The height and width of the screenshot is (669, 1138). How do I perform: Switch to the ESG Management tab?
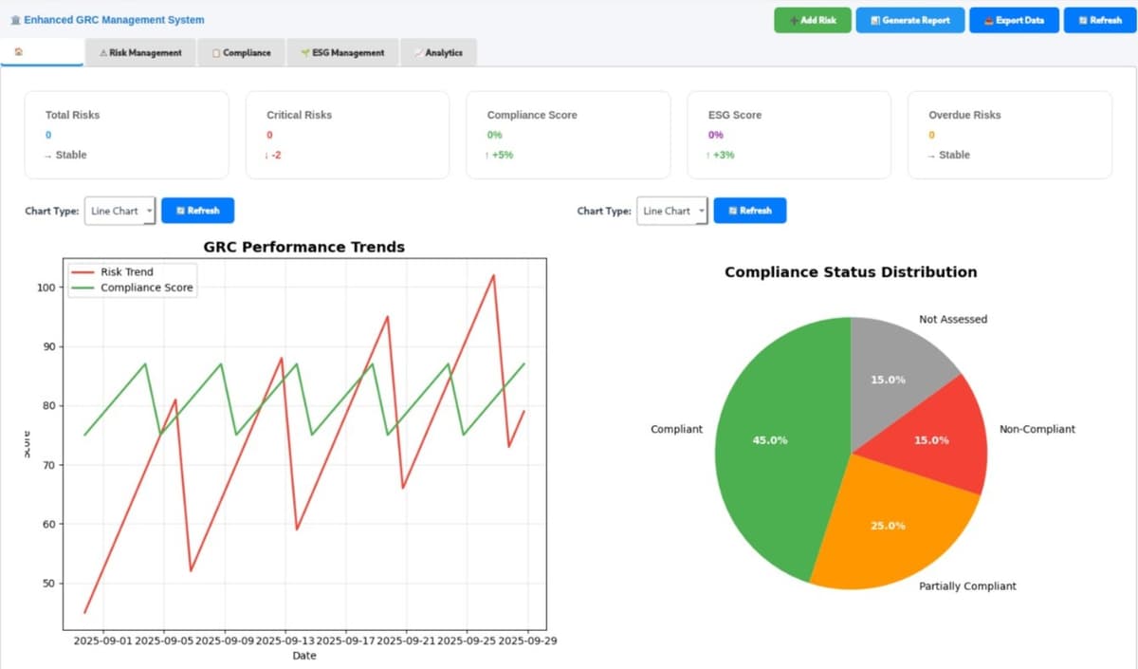pos(342,53)
